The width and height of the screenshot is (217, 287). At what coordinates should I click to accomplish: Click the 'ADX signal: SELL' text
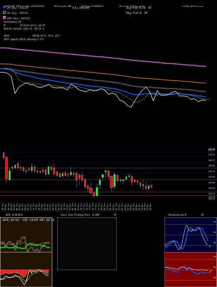(23, 39)
